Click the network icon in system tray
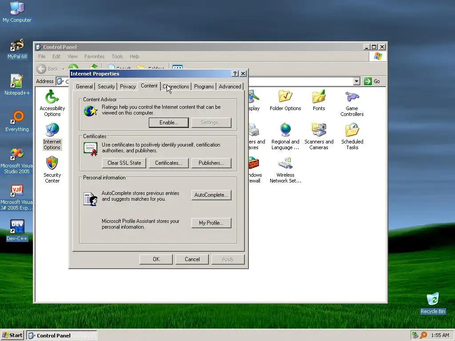The height and width of the screenshot is (341, 455). click(x=415, y=335)
